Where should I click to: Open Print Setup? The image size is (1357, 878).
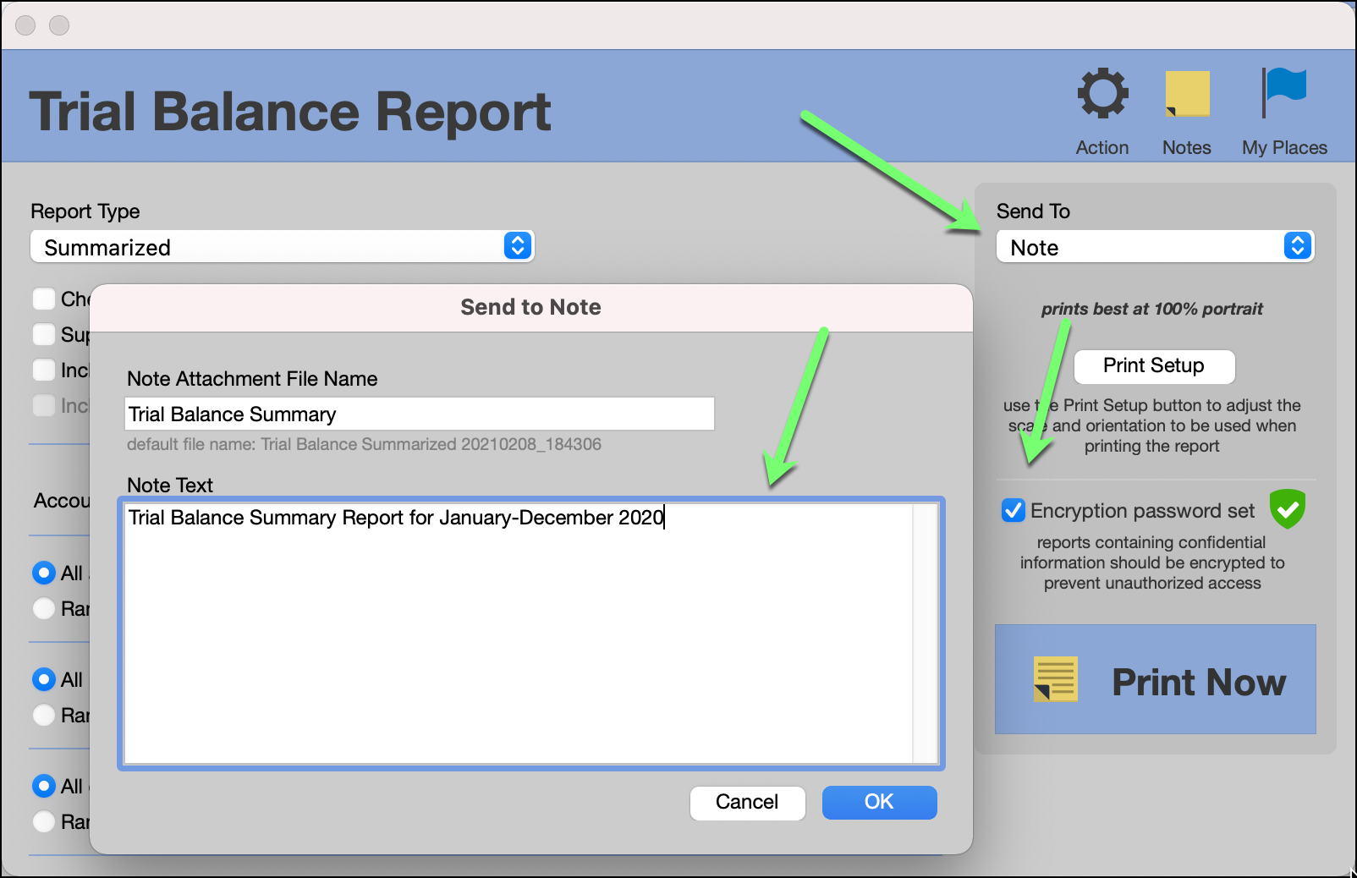click(1154, 366)
